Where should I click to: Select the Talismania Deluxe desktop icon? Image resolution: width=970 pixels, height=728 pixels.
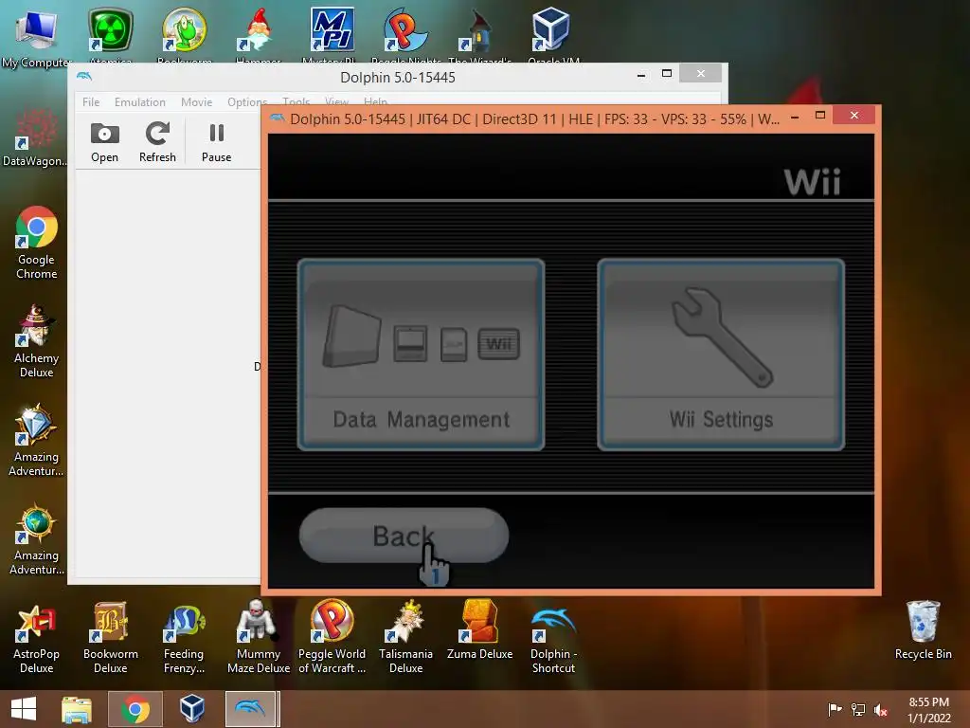[x=405, y=638]
